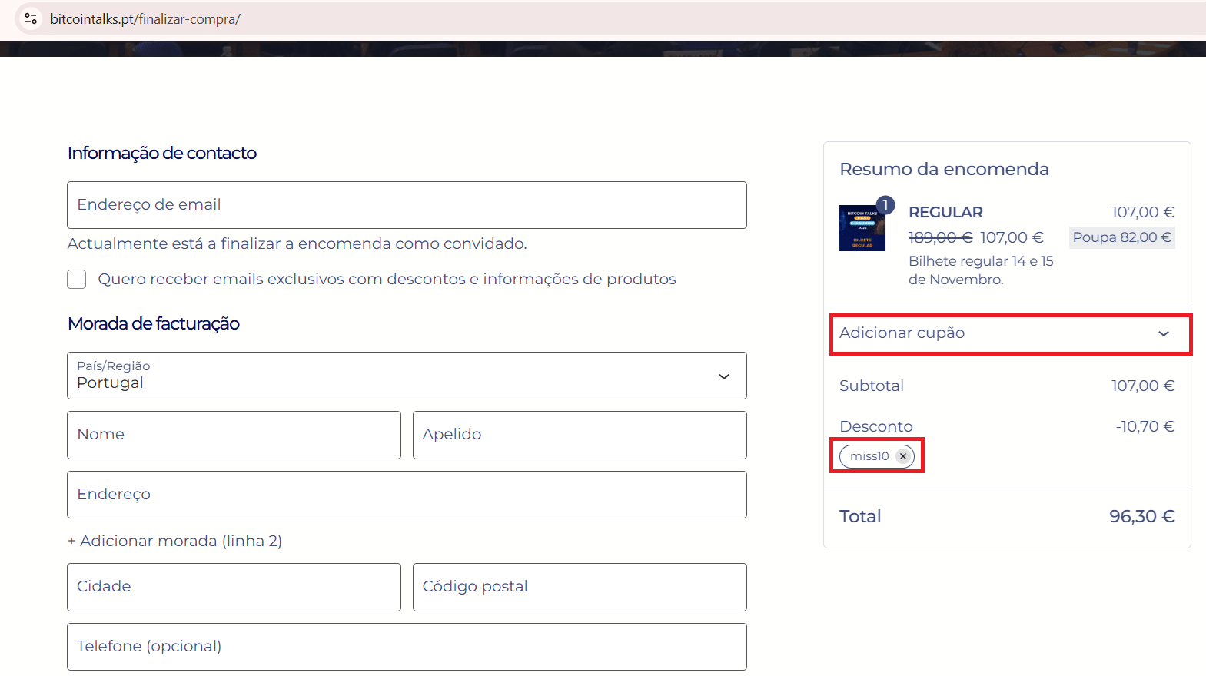Click the guest checkout notice text
This screenshot has height=679, width=1206.
coord(297,243)
